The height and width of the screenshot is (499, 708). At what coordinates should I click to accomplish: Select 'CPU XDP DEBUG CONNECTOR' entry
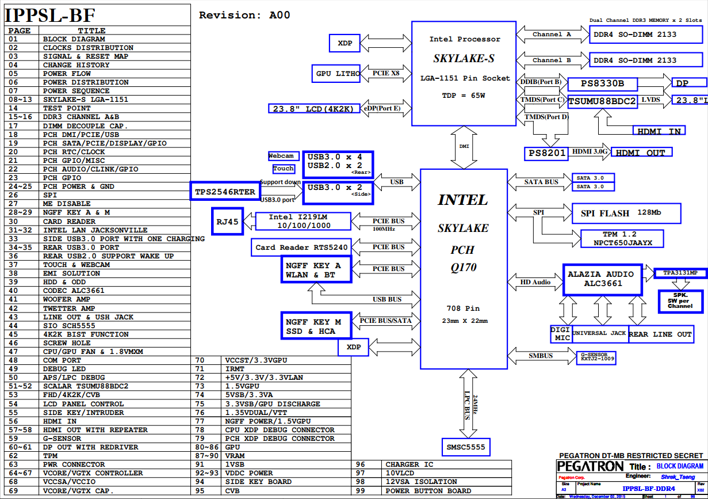coord(271,430)
